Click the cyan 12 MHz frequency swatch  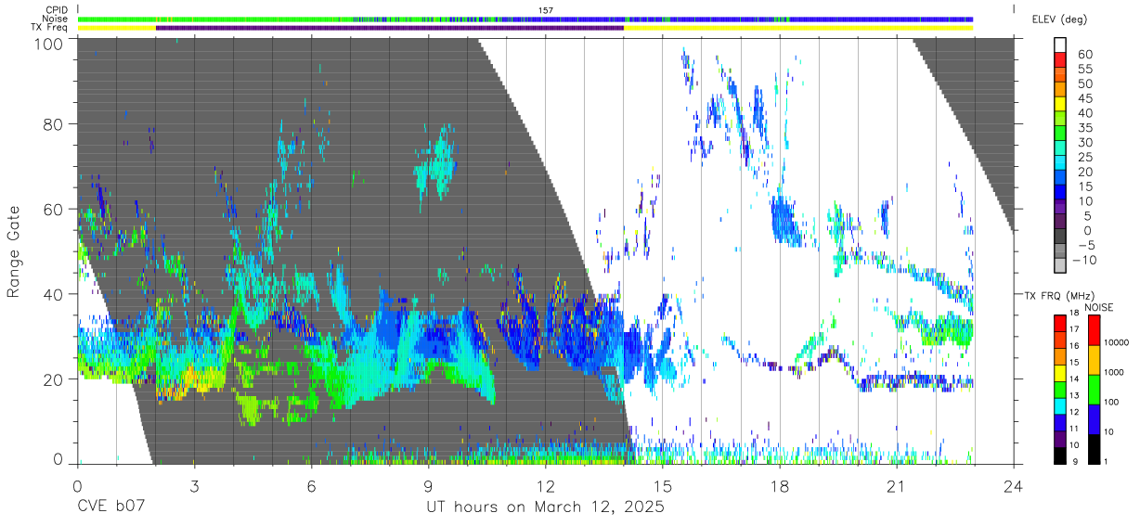[1060, 405]
